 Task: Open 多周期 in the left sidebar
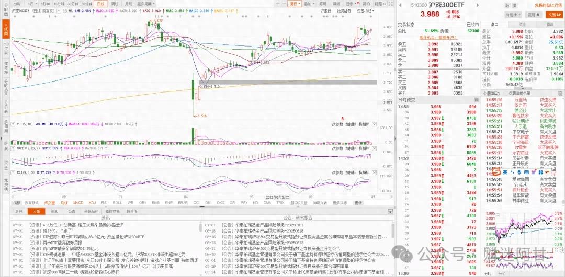(x=6, y=126)
